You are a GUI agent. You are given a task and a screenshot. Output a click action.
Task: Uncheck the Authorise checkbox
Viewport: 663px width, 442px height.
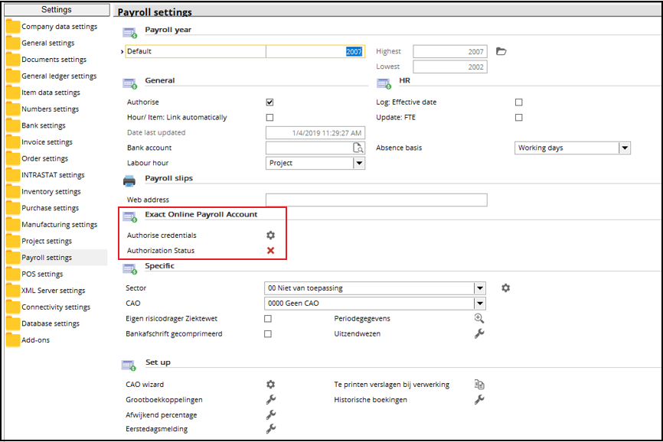(x=269, y=102)
